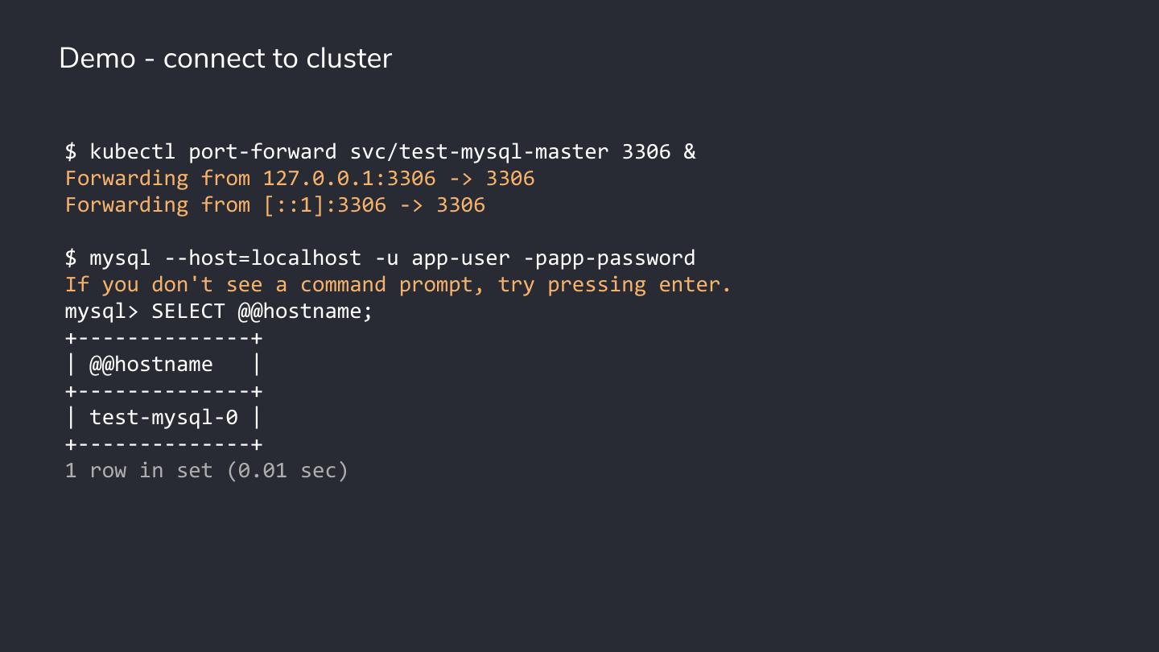Click the "Demo - connect to cluster" slide title
Viewport: 1159px width, 652px height.
(225, 59)
